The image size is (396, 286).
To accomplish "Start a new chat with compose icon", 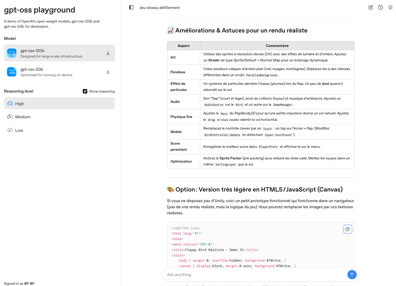I will coord(371,7).
